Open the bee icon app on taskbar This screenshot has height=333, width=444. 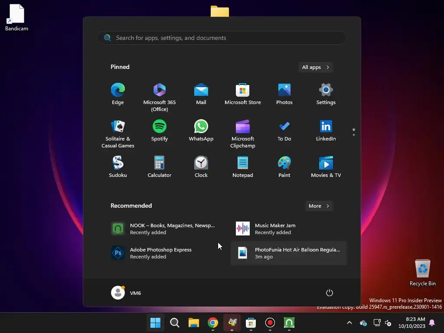(232, 323)
